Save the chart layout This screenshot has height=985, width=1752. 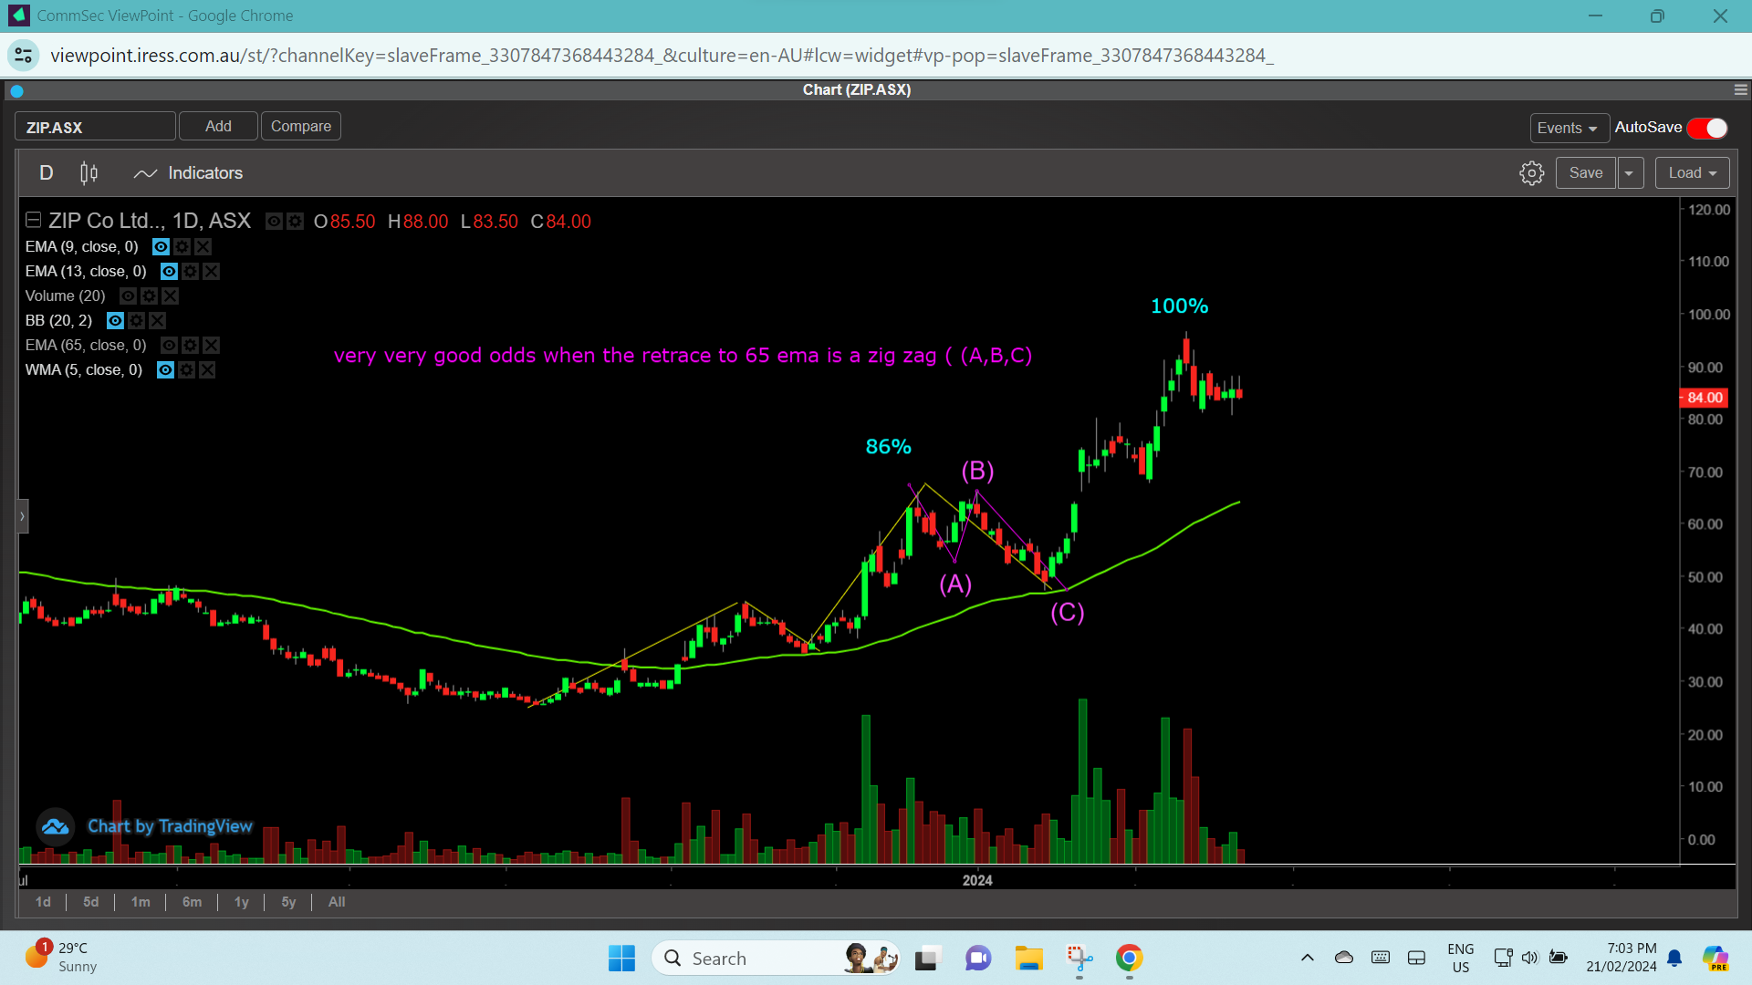1586,173
